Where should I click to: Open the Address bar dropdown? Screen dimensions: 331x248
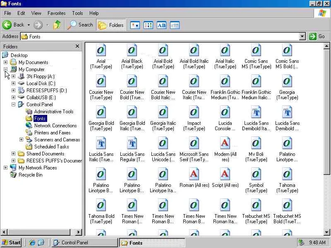tap(302, 36)
